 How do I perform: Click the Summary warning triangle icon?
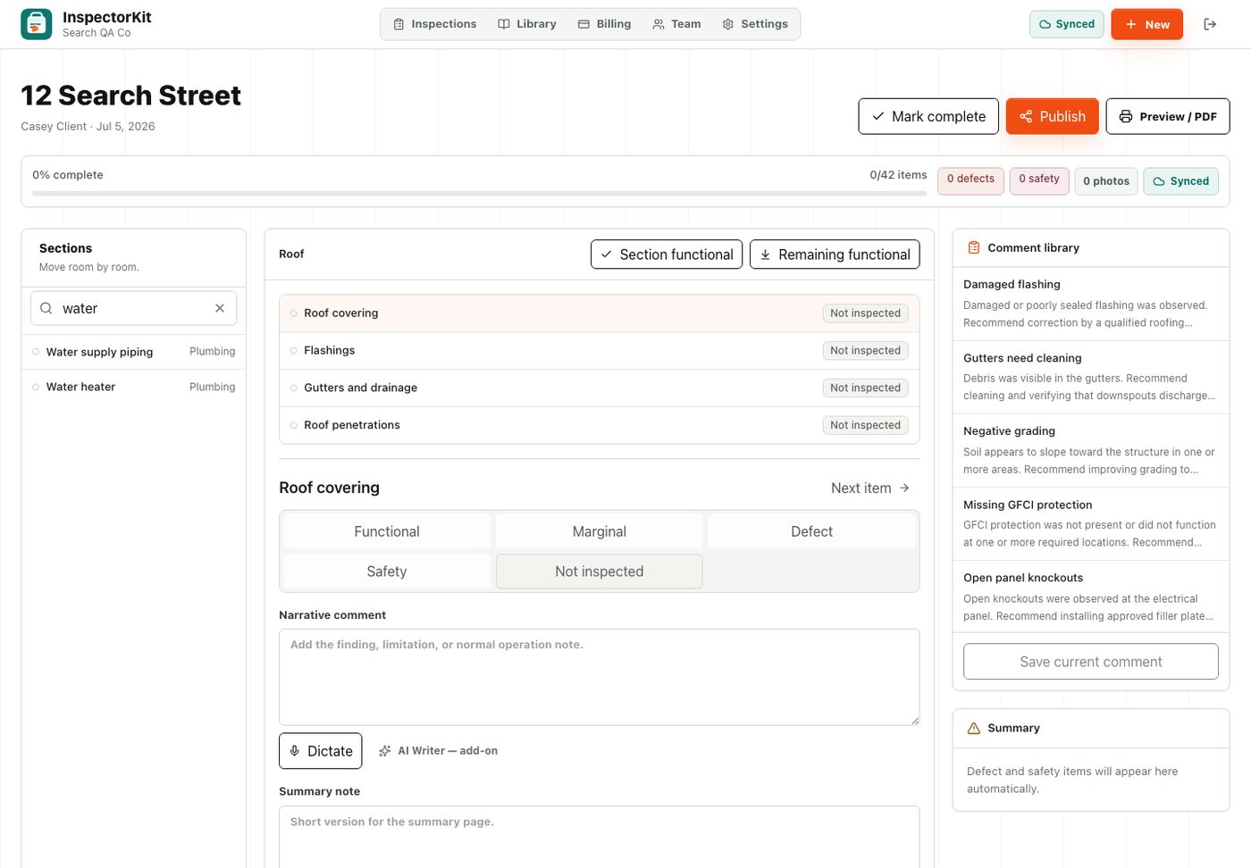click(x=974, y=728)
